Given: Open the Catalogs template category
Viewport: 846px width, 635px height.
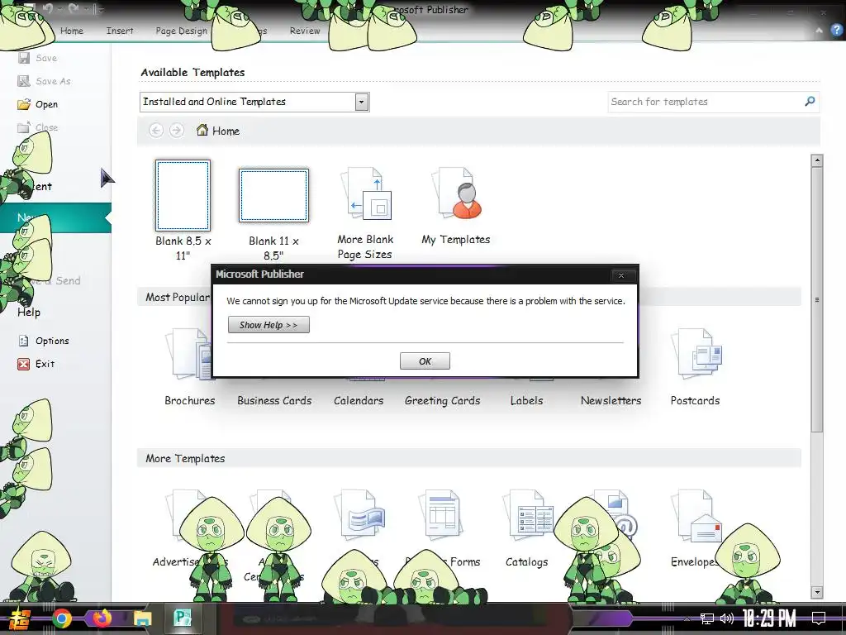Looking at the screenshot, I should coord(526,528).
